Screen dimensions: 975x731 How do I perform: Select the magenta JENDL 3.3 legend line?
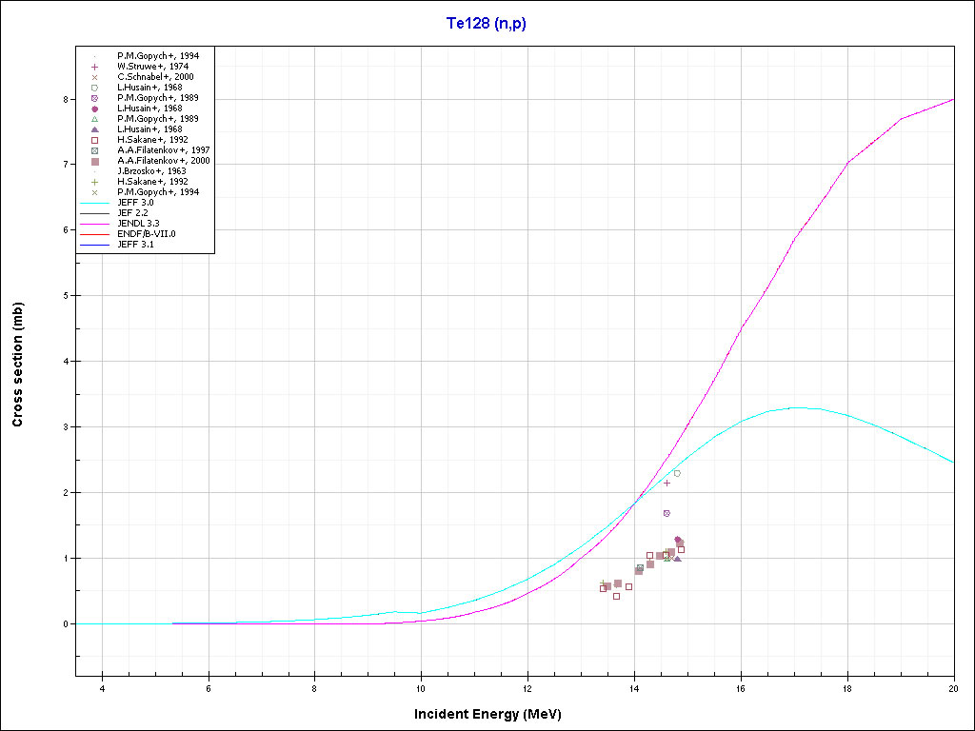(94, 224)
